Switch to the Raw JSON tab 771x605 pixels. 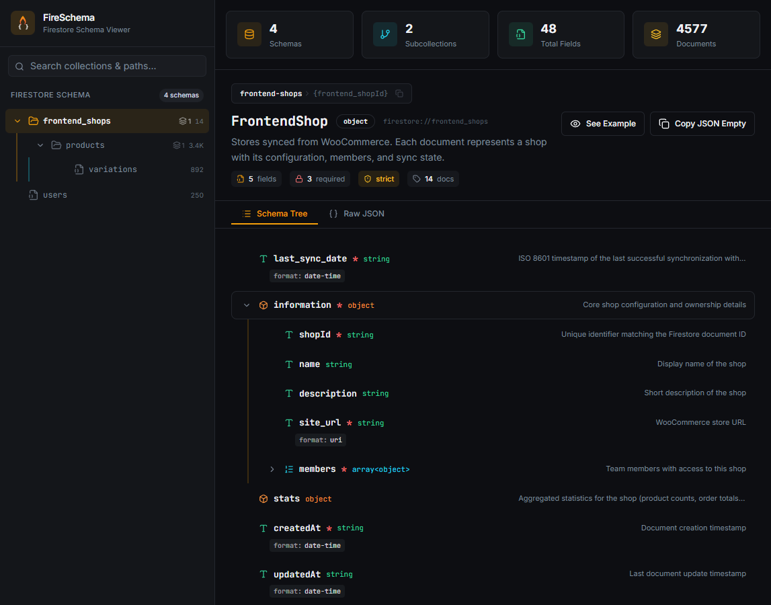point(357,213)
